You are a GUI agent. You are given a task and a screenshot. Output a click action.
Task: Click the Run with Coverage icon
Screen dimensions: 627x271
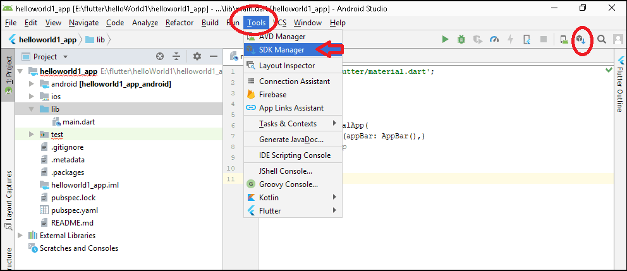478,39
